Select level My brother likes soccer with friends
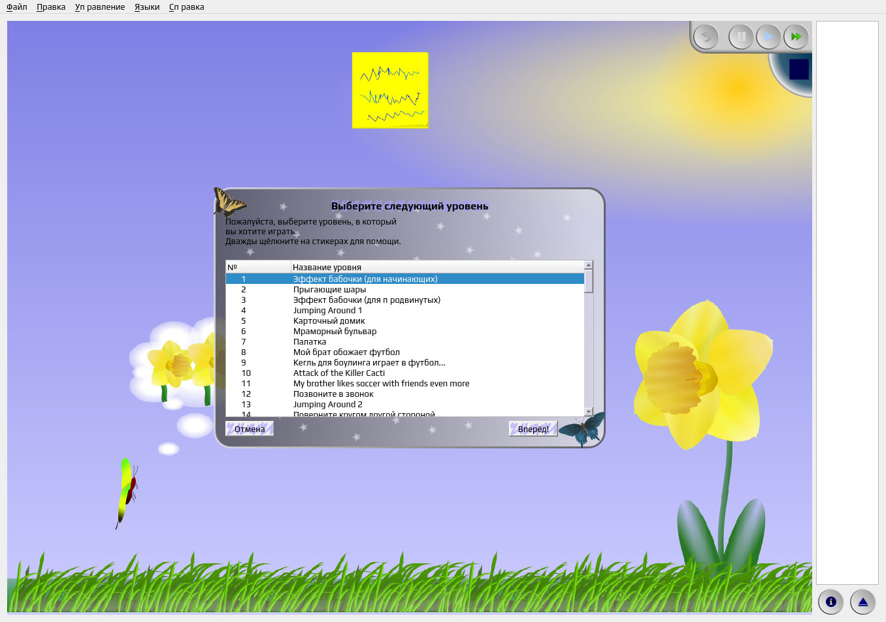 point(405,383)
